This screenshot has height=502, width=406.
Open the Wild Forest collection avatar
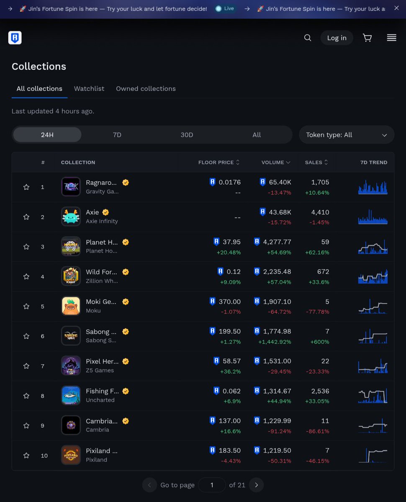coord(71,276)
